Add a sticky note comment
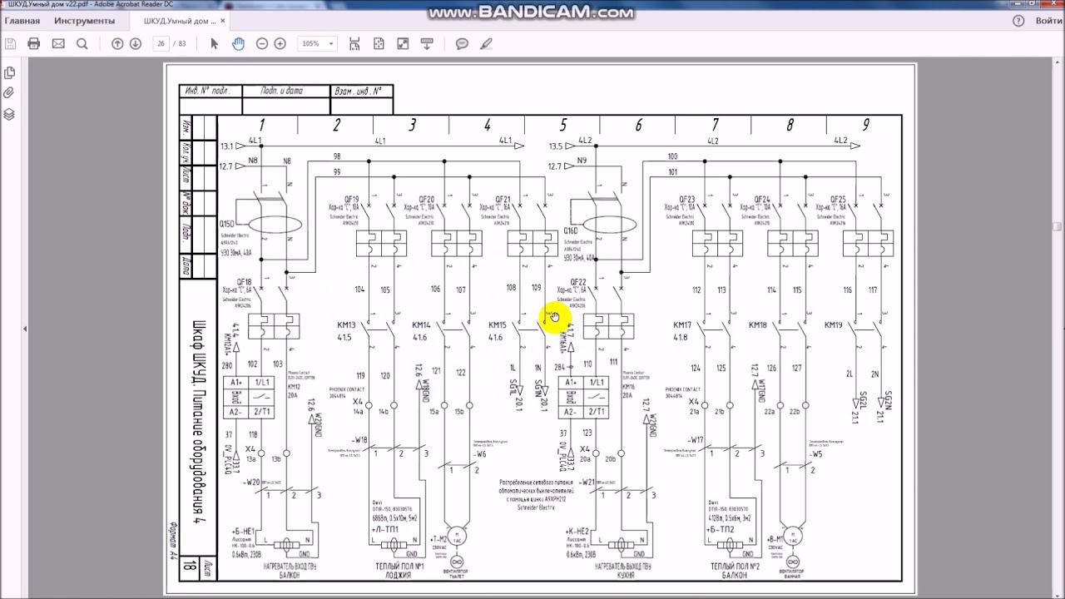 463,43
